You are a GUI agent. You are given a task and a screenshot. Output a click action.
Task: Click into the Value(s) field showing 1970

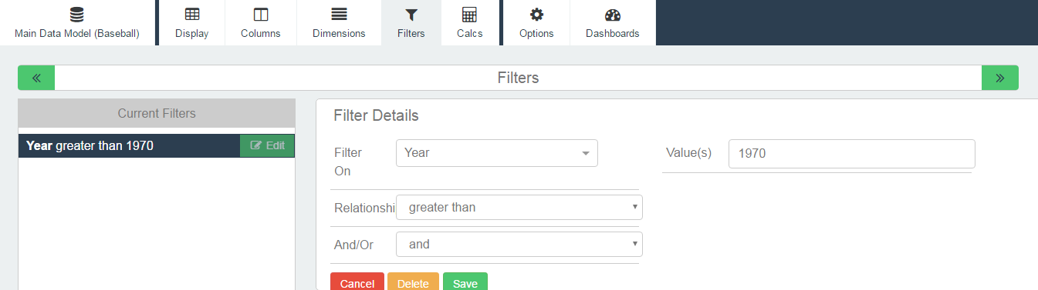(852, 153)
